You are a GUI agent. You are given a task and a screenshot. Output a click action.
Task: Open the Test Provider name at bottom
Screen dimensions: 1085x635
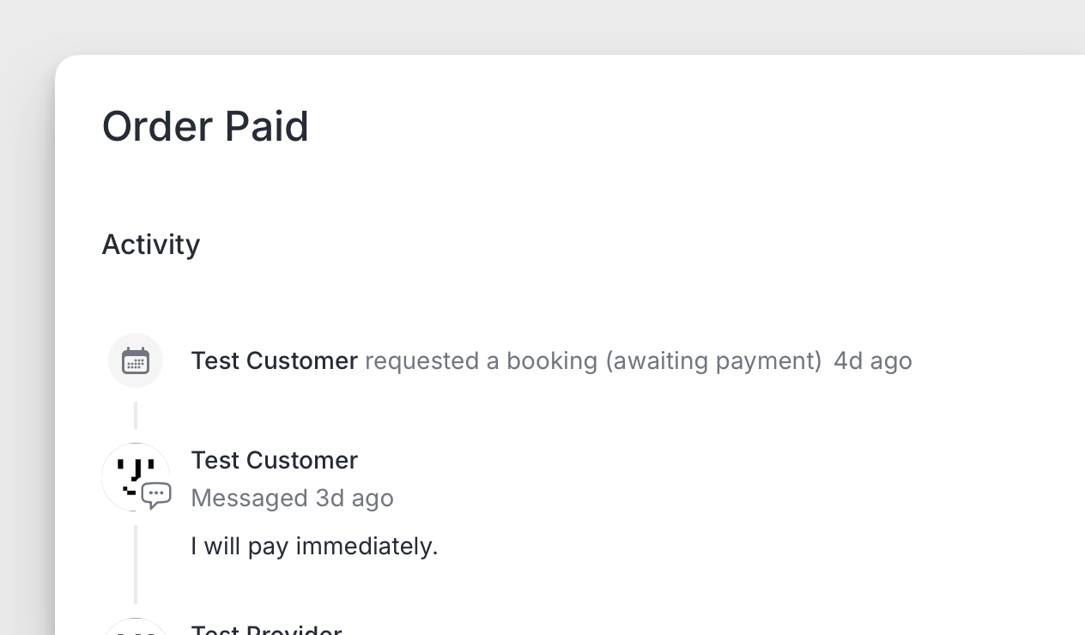pos(266,631)
